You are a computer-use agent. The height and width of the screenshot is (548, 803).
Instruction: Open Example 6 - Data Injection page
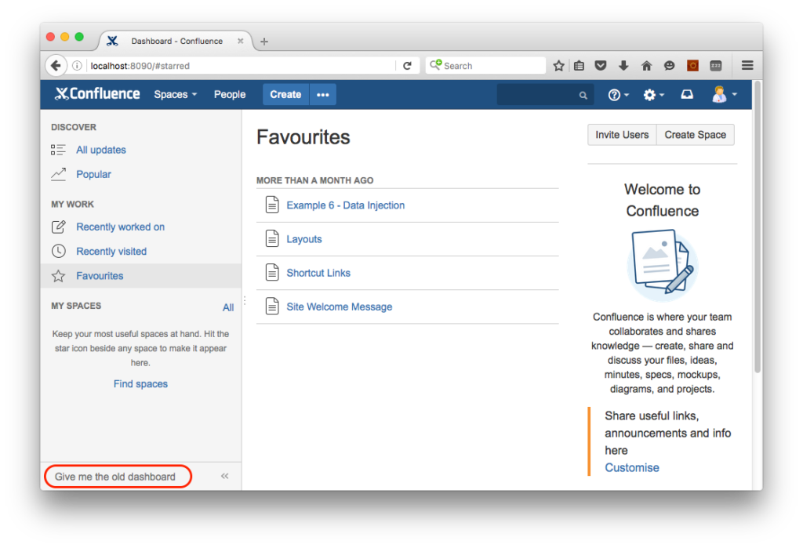coord(345,205)
